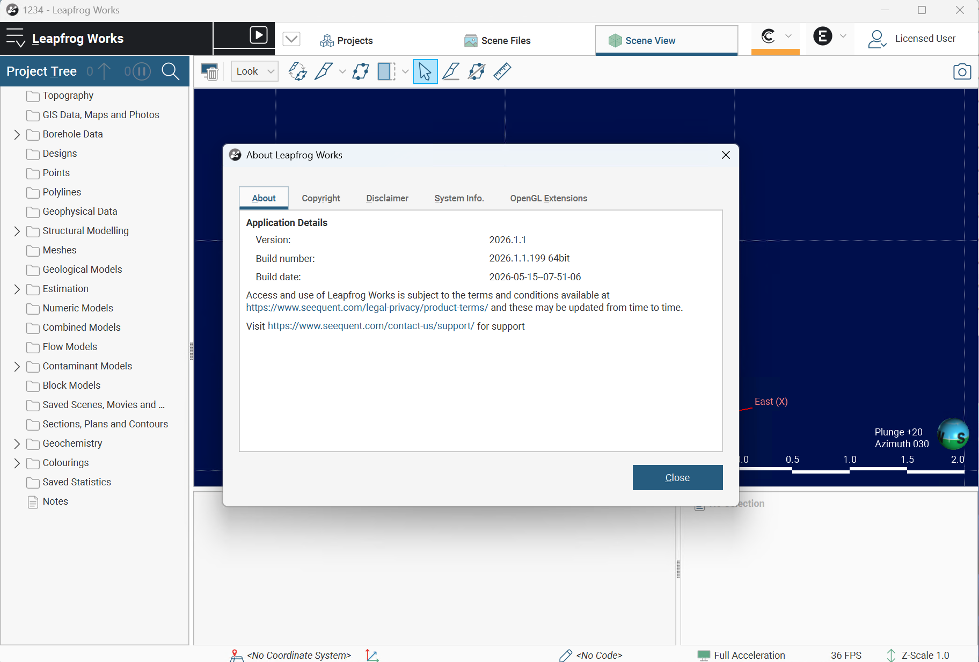979x662 pixels.
Task: Switch to the System Info. tab
Action: (459, 198)
